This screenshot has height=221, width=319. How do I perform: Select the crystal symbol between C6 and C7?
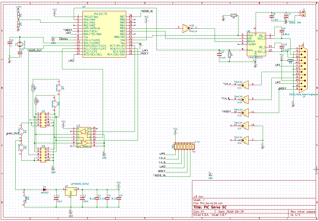(x=20, y=44)
